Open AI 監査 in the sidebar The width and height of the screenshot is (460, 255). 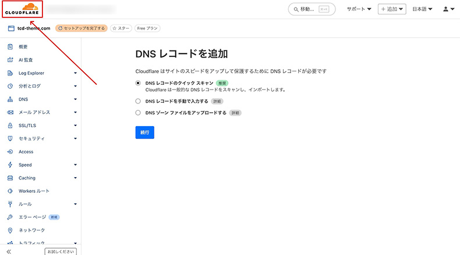coord(26,60)
